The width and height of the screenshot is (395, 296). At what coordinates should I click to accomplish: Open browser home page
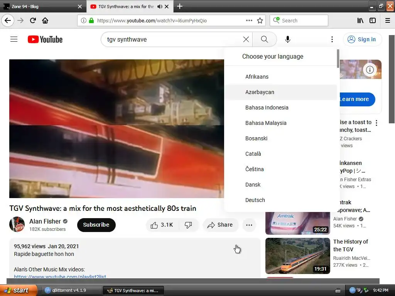click(x=45, y=20)
